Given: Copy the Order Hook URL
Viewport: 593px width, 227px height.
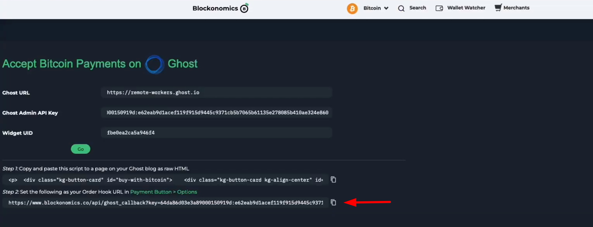Looking at the screenshot, I should pos(333,202).
